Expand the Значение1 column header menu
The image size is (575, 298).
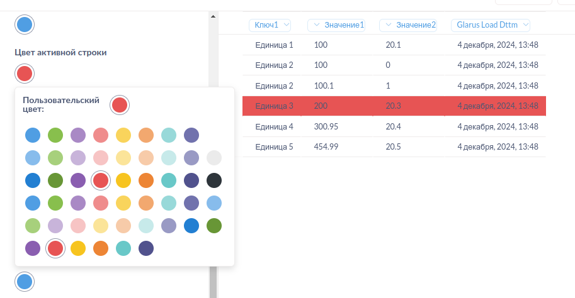pos(338,25)
